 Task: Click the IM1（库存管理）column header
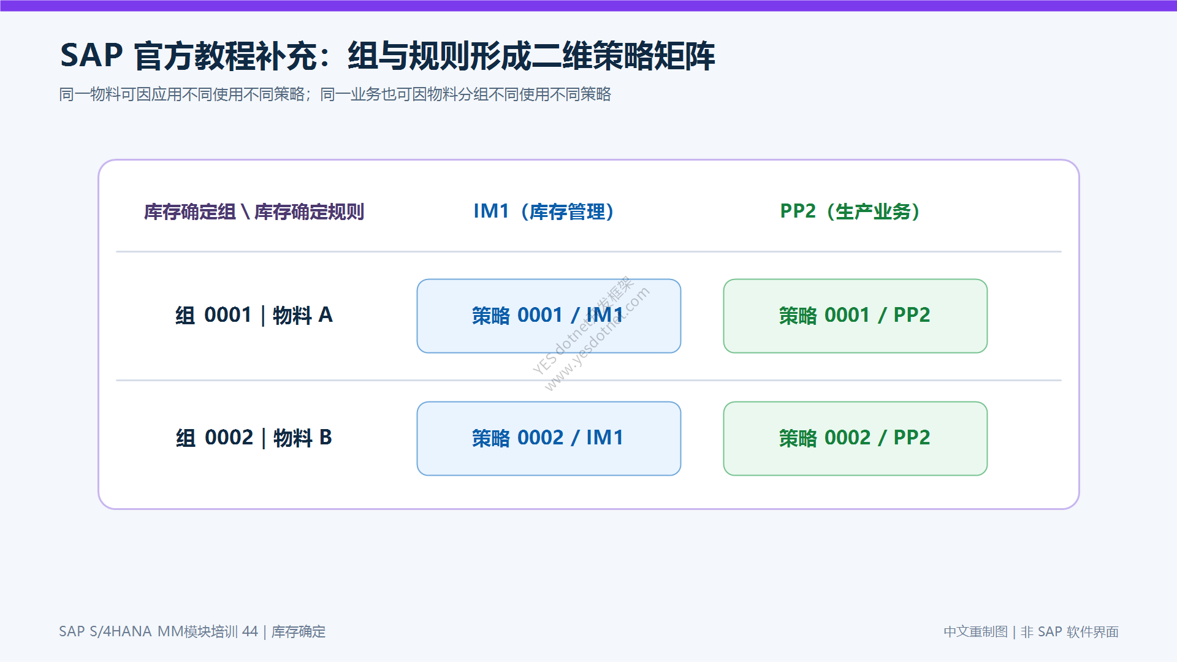click(x=543, y=211)
